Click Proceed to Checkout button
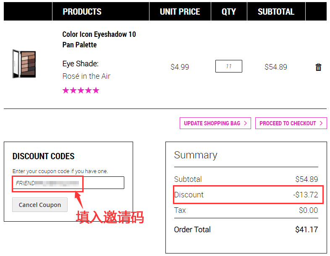This screenshot has height=256, width=330. [291, 123]
